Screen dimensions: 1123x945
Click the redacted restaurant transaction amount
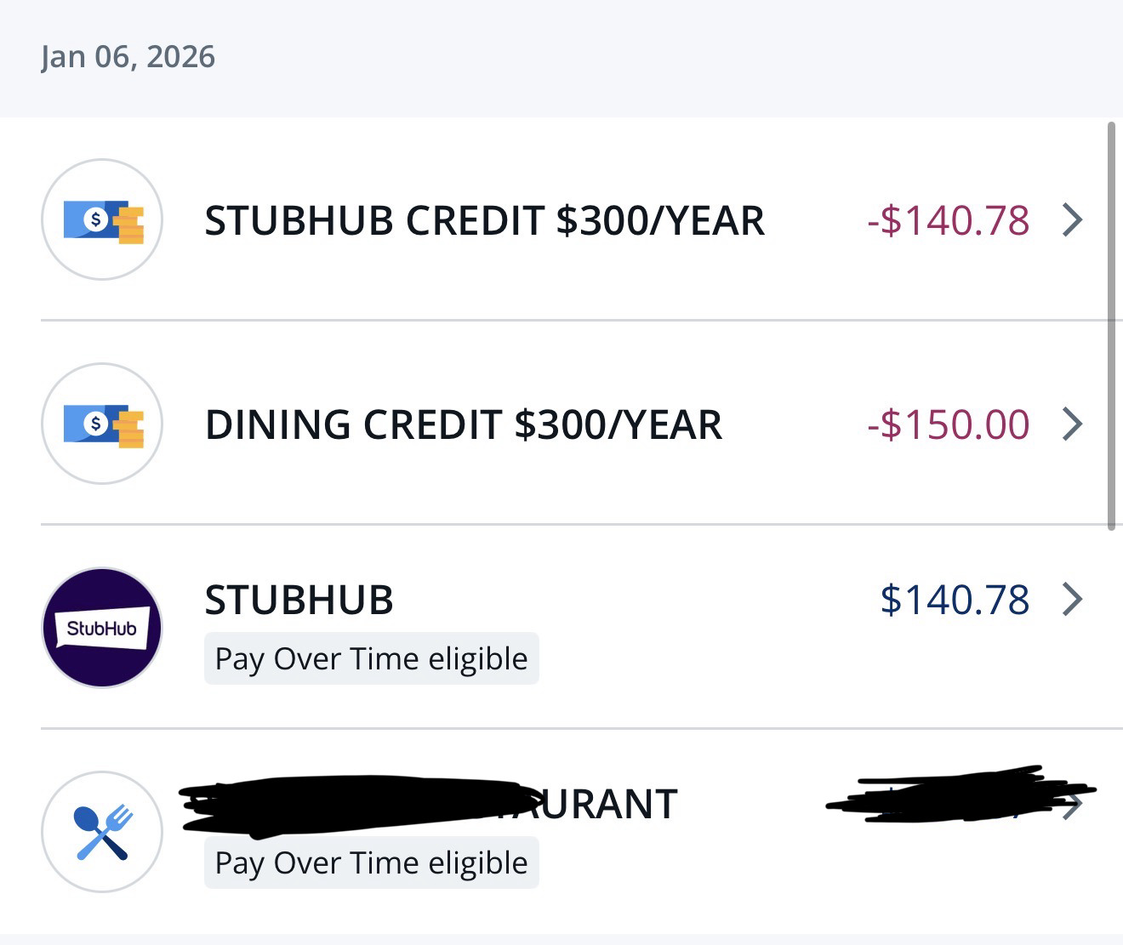coord(944,800)
